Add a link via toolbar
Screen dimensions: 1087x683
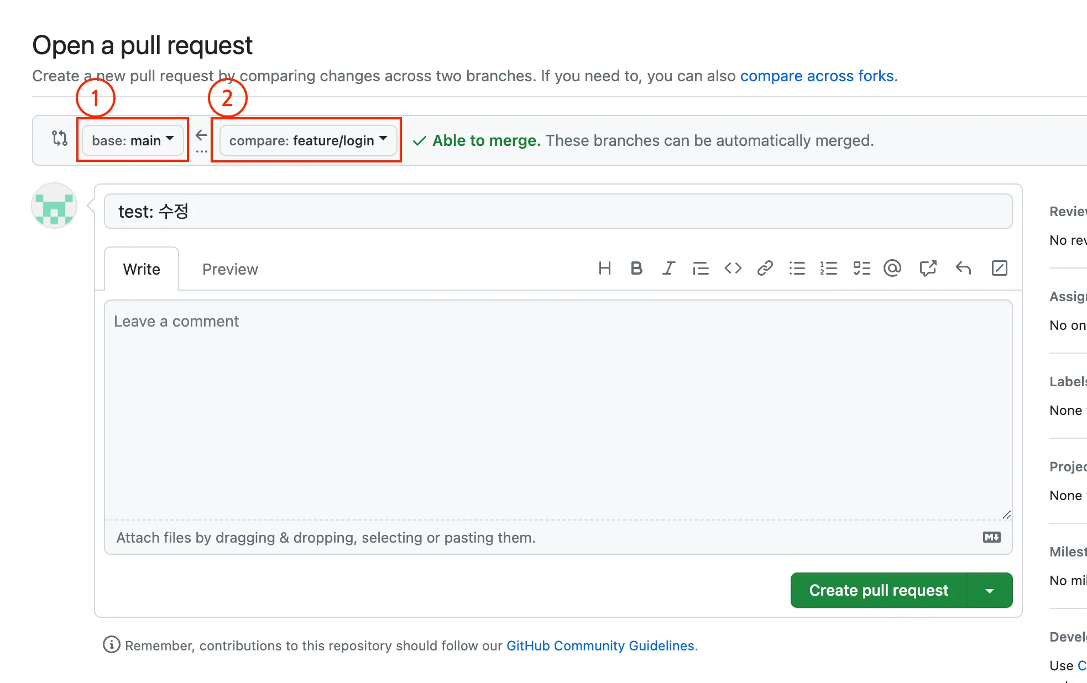tap(765, 269)
